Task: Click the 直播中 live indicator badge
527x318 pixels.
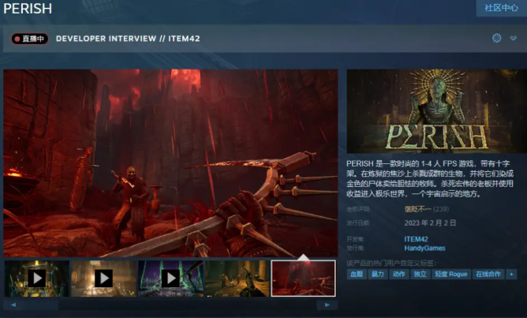Action: (x=29, y=39)
